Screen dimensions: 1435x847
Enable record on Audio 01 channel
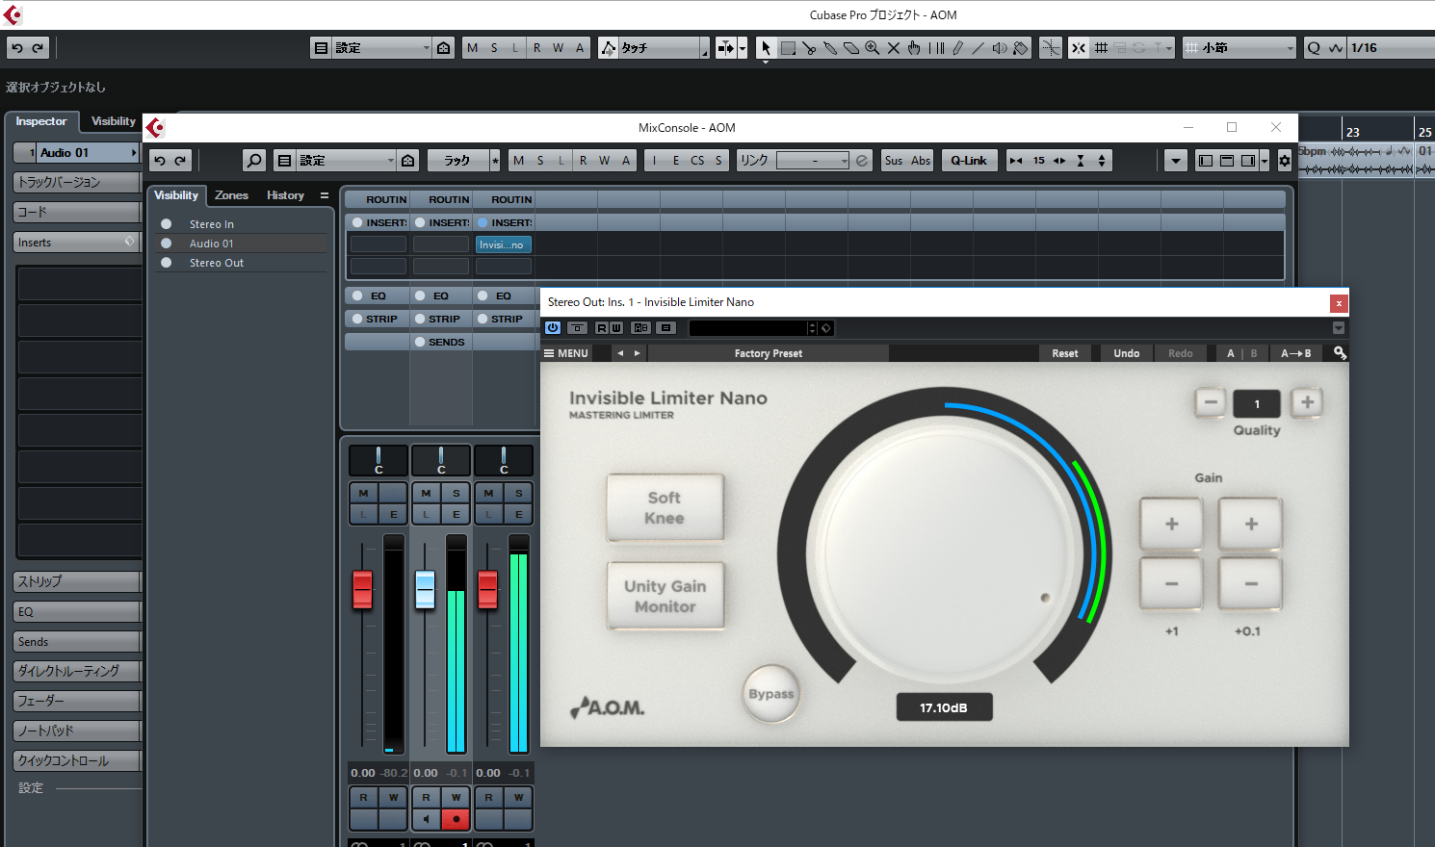(456, 820)
